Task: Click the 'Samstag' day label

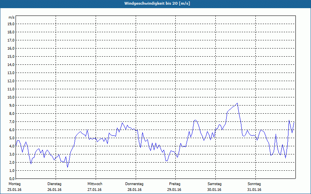Action: (x=215, y=184)
